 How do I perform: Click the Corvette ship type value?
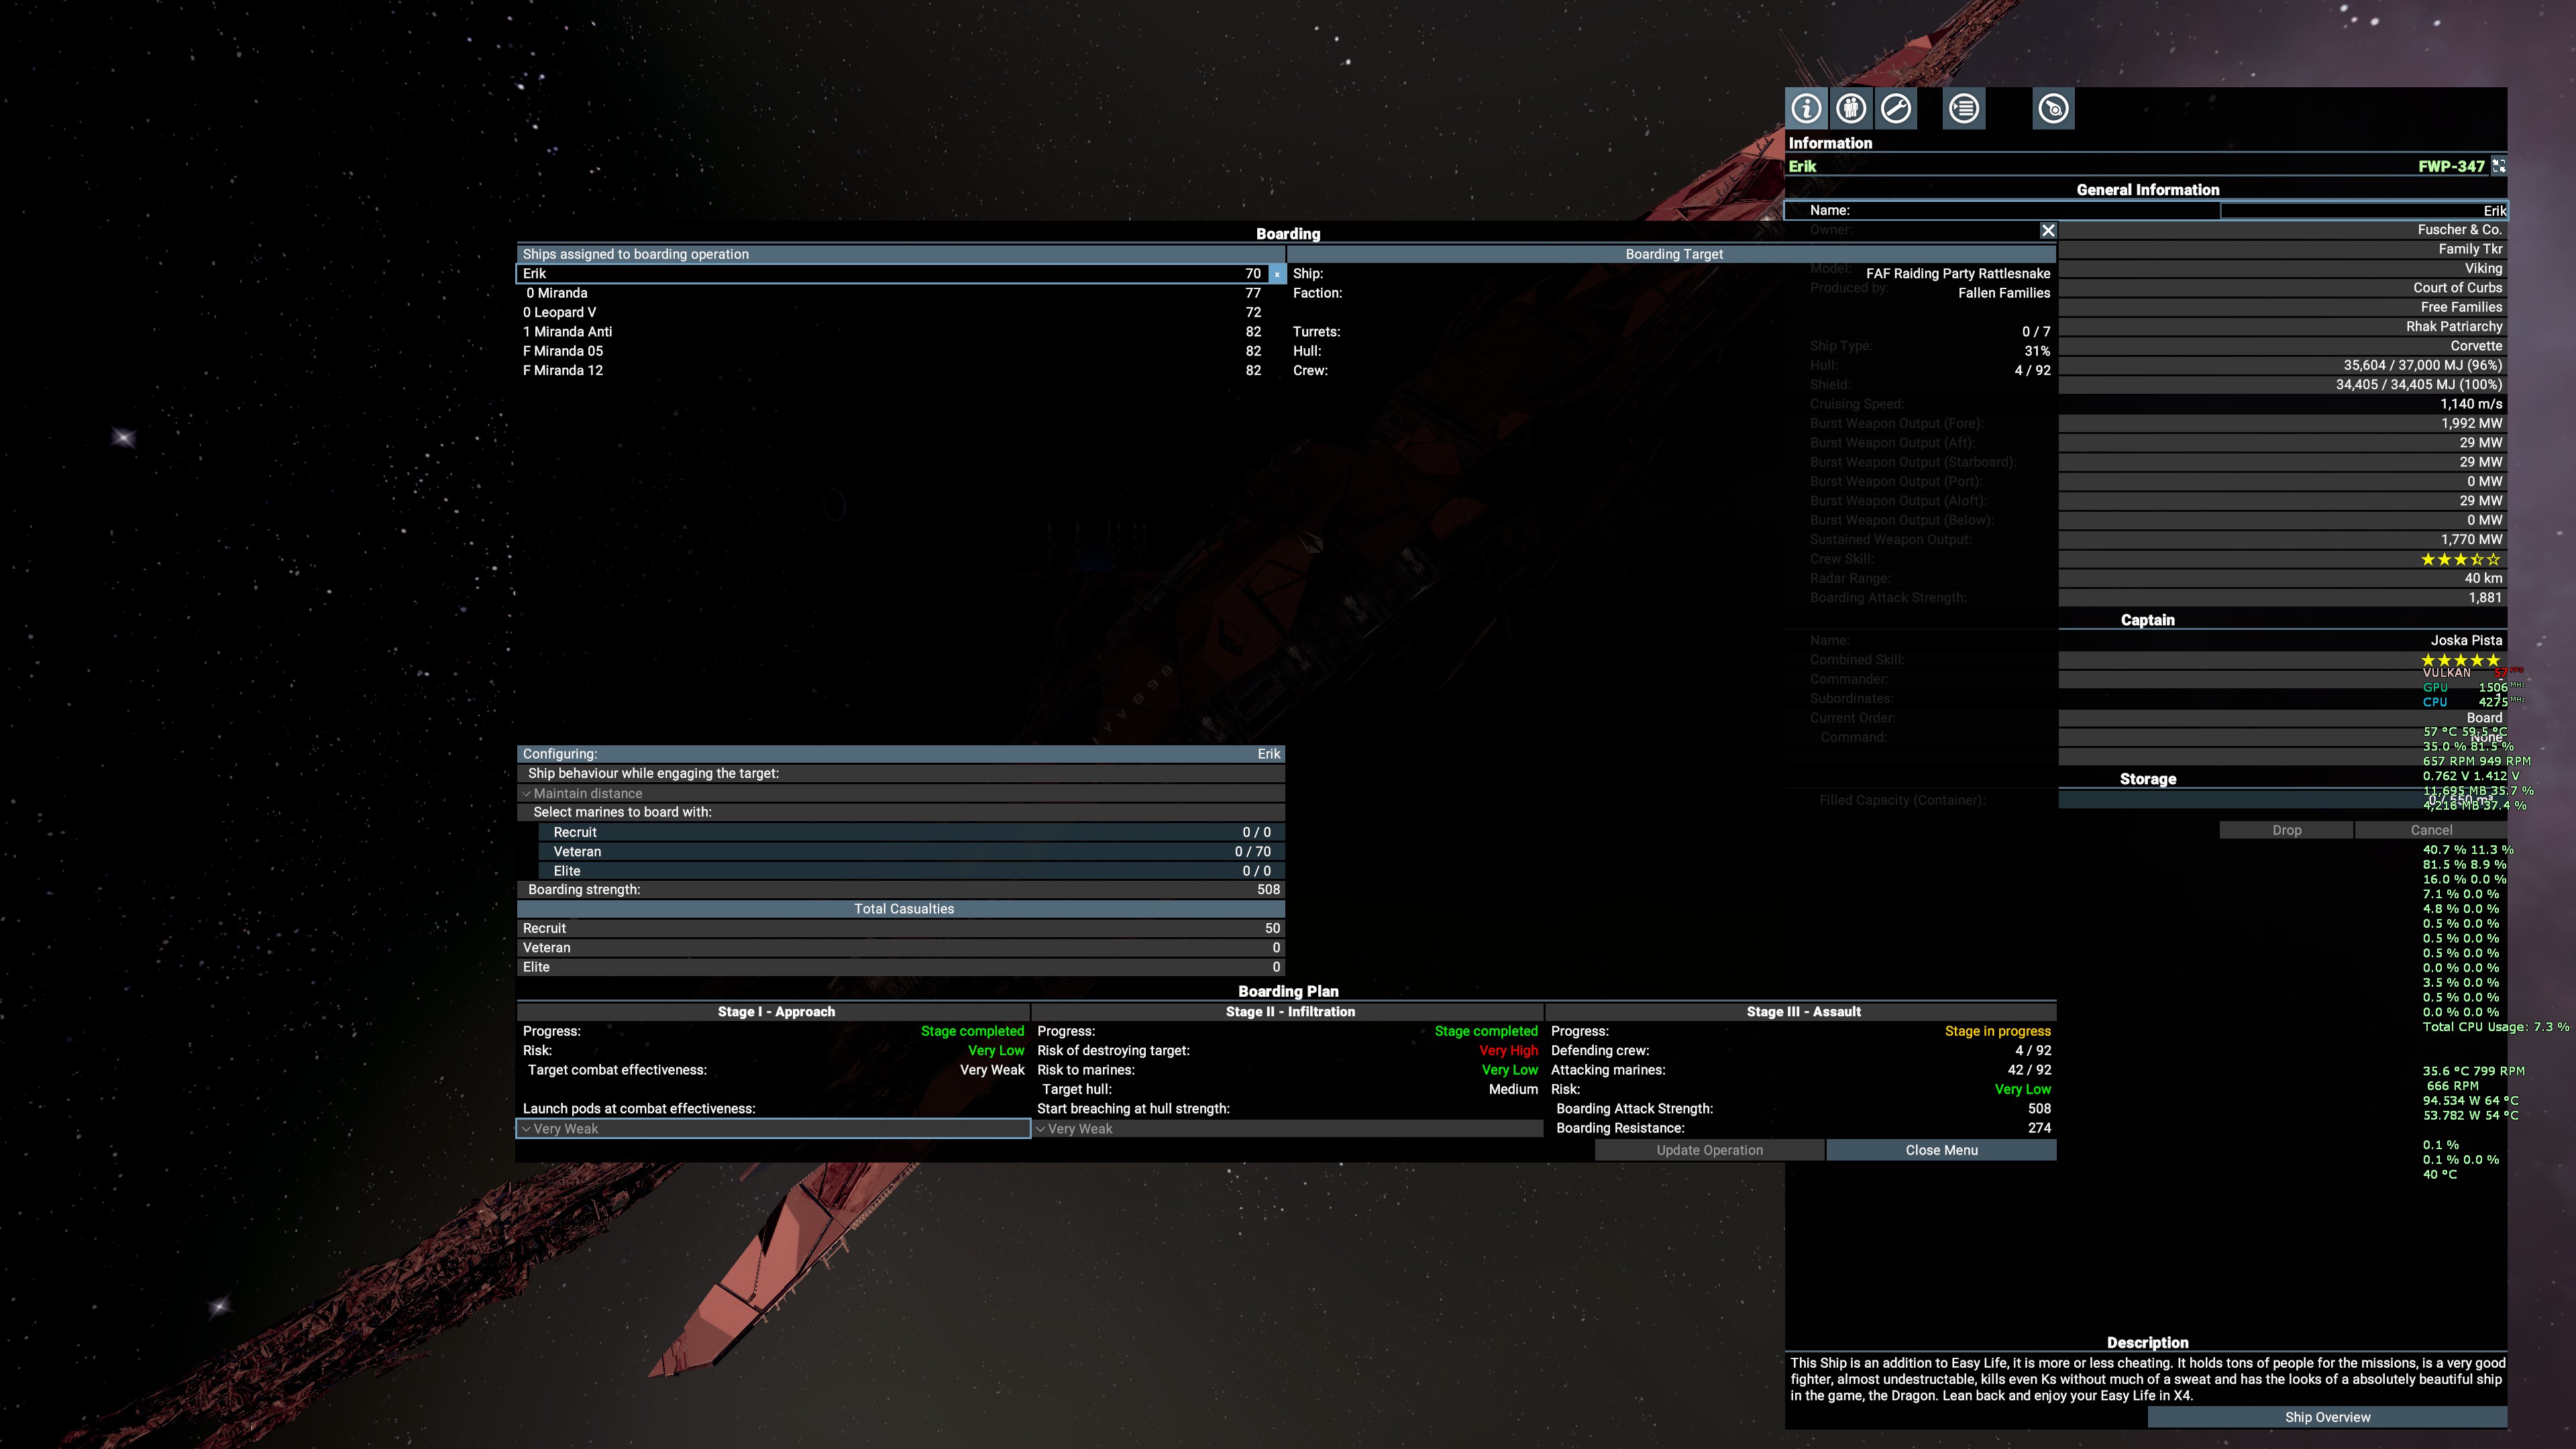click(x=2476, y=346)
